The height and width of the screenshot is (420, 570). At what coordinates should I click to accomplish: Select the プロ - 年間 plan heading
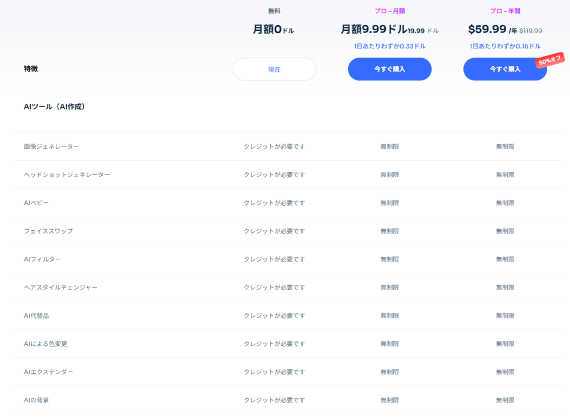(505, 11)
